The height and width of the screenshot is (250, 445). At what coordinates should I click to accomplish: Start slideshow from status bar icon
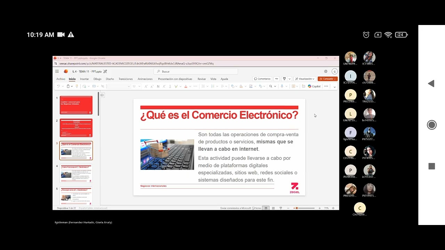(x=281, y=208)
